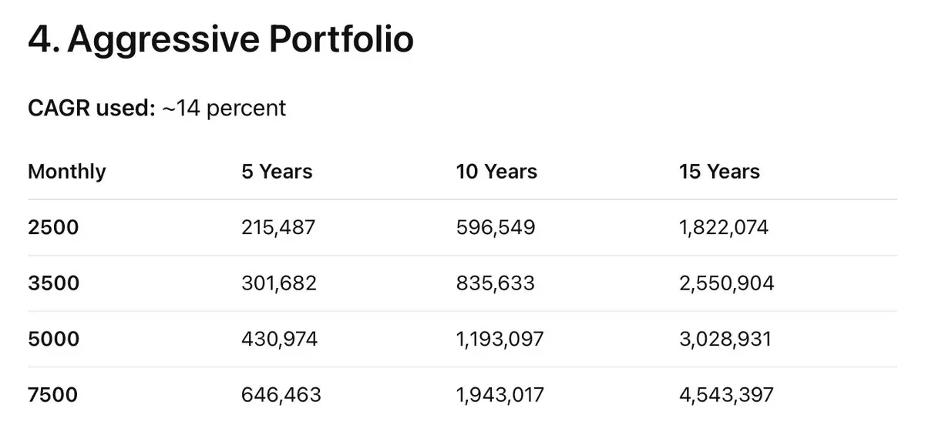Select the 1,193,097 cell
This screenshot has height=435, width=925.
pos(500,339)
